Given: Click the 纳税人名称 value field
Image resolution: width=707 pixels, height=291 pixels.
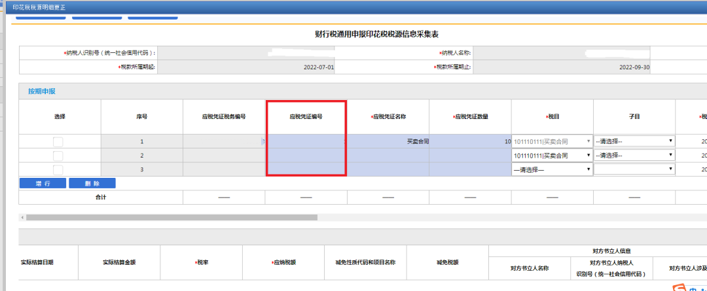Looking at the screenshot, I should click(x=562, y=53).
